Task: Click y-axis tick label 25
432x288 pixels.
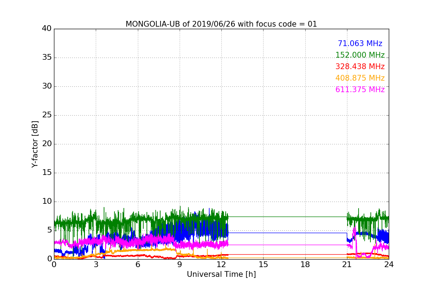Action: coord(47,115)
